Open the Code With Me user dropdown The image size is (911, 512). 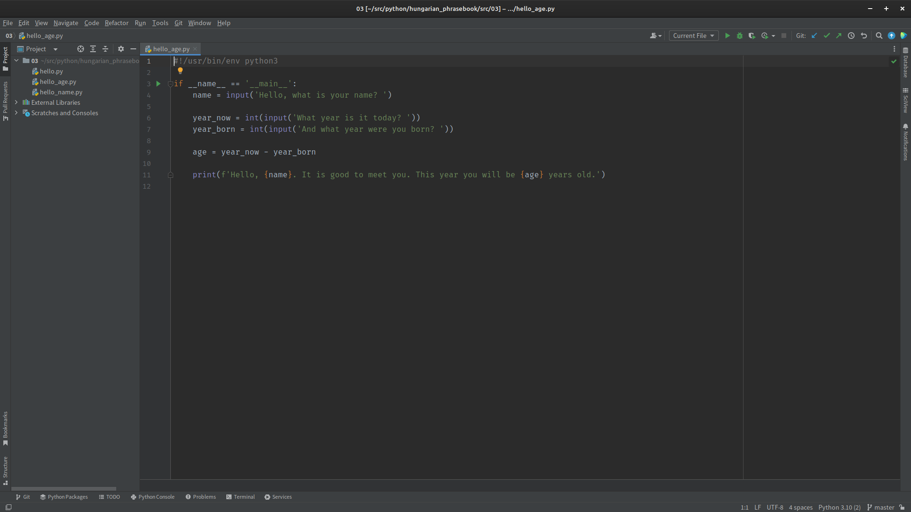(x=656, y=36)
